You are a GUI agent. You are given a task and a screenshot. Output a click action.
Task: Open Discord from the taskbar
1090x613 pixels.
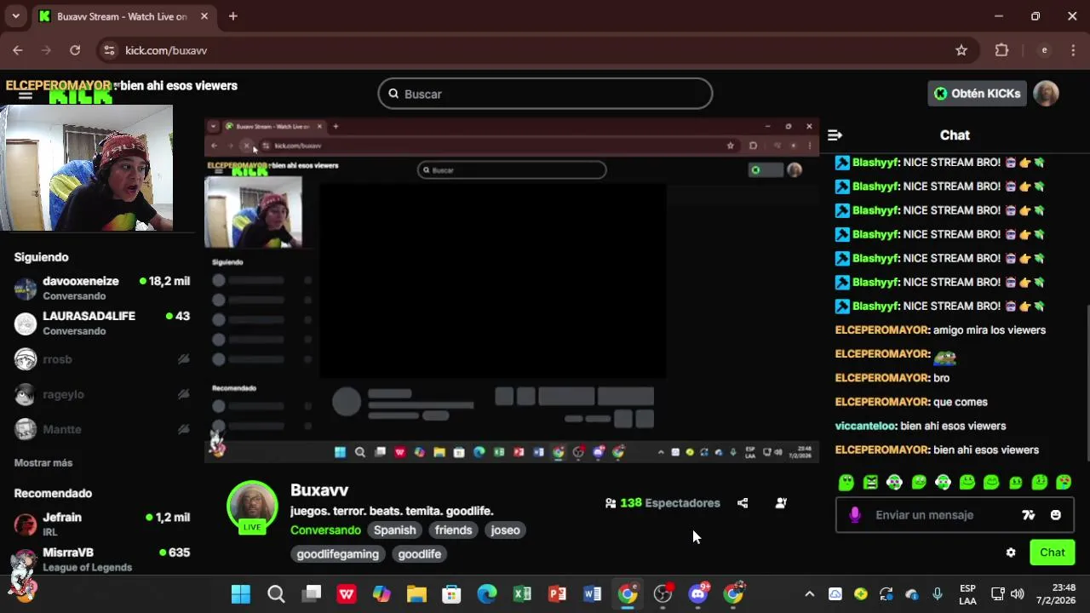click(x=698, y=593)
